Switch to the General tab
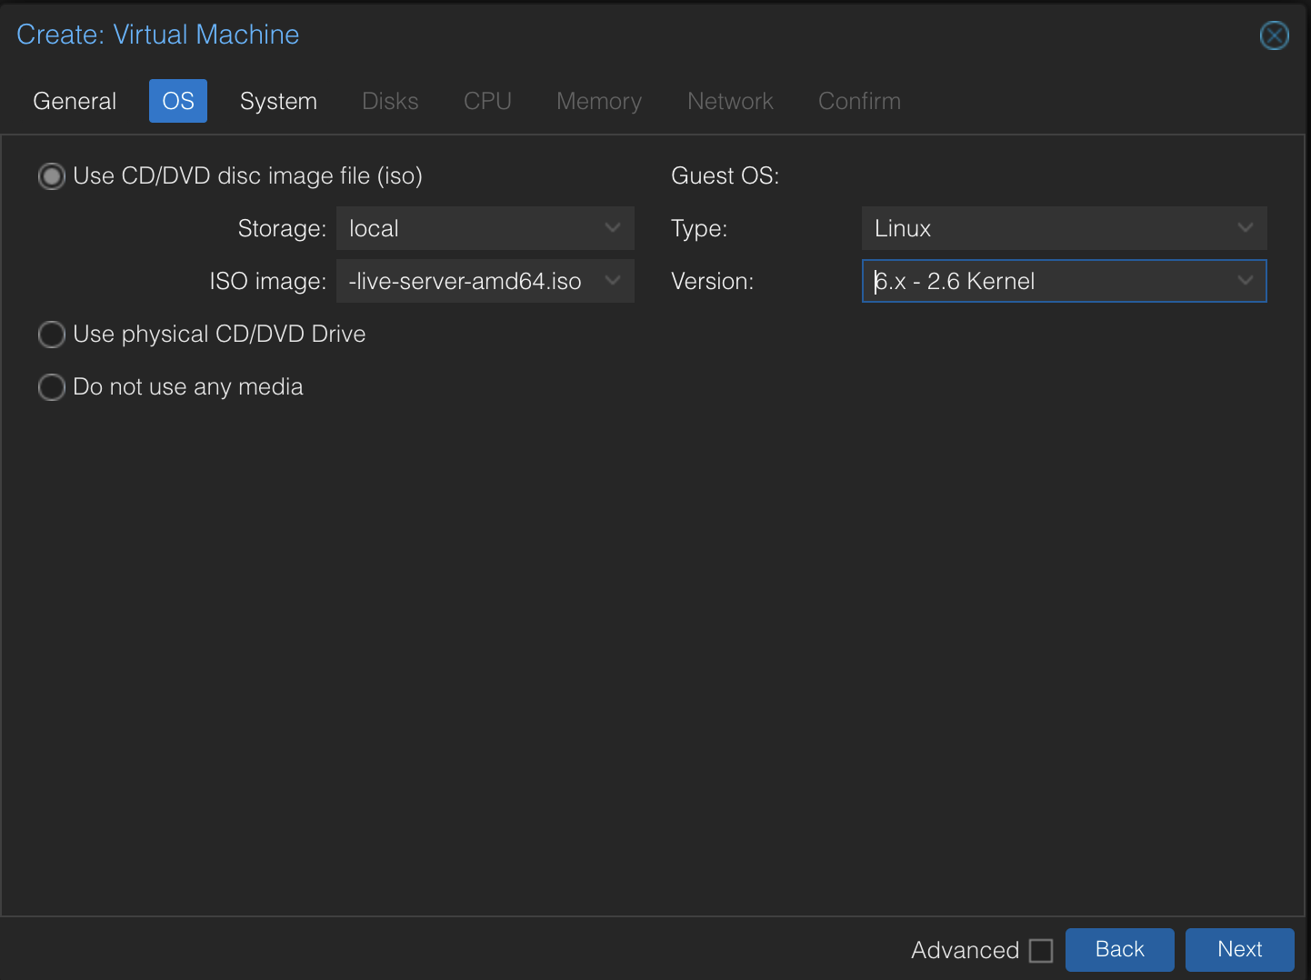 point(74,101)
